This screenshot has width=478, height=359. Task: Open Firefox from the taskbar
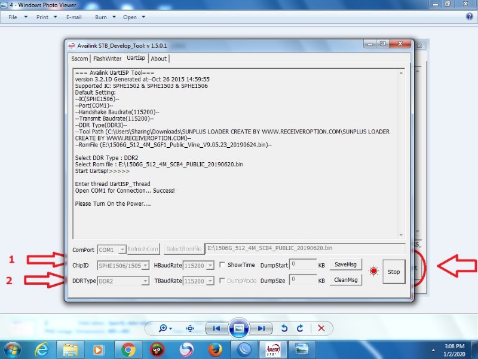pos(215,349)
